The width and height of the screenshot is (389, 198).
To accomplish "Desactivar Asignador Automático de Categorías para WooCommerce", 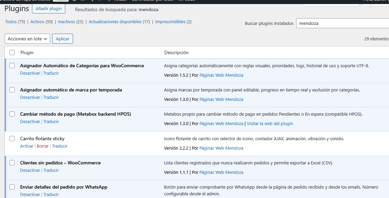I will point(30,73).
